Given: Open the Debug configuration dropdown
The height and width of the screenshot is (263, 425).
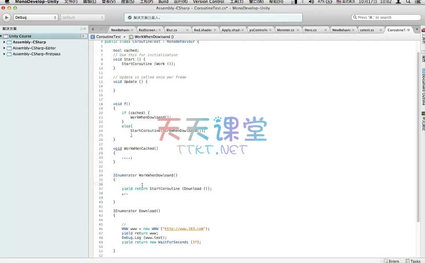Looking at the screenshot, I should pyautogui.click(x=36, y=17).
